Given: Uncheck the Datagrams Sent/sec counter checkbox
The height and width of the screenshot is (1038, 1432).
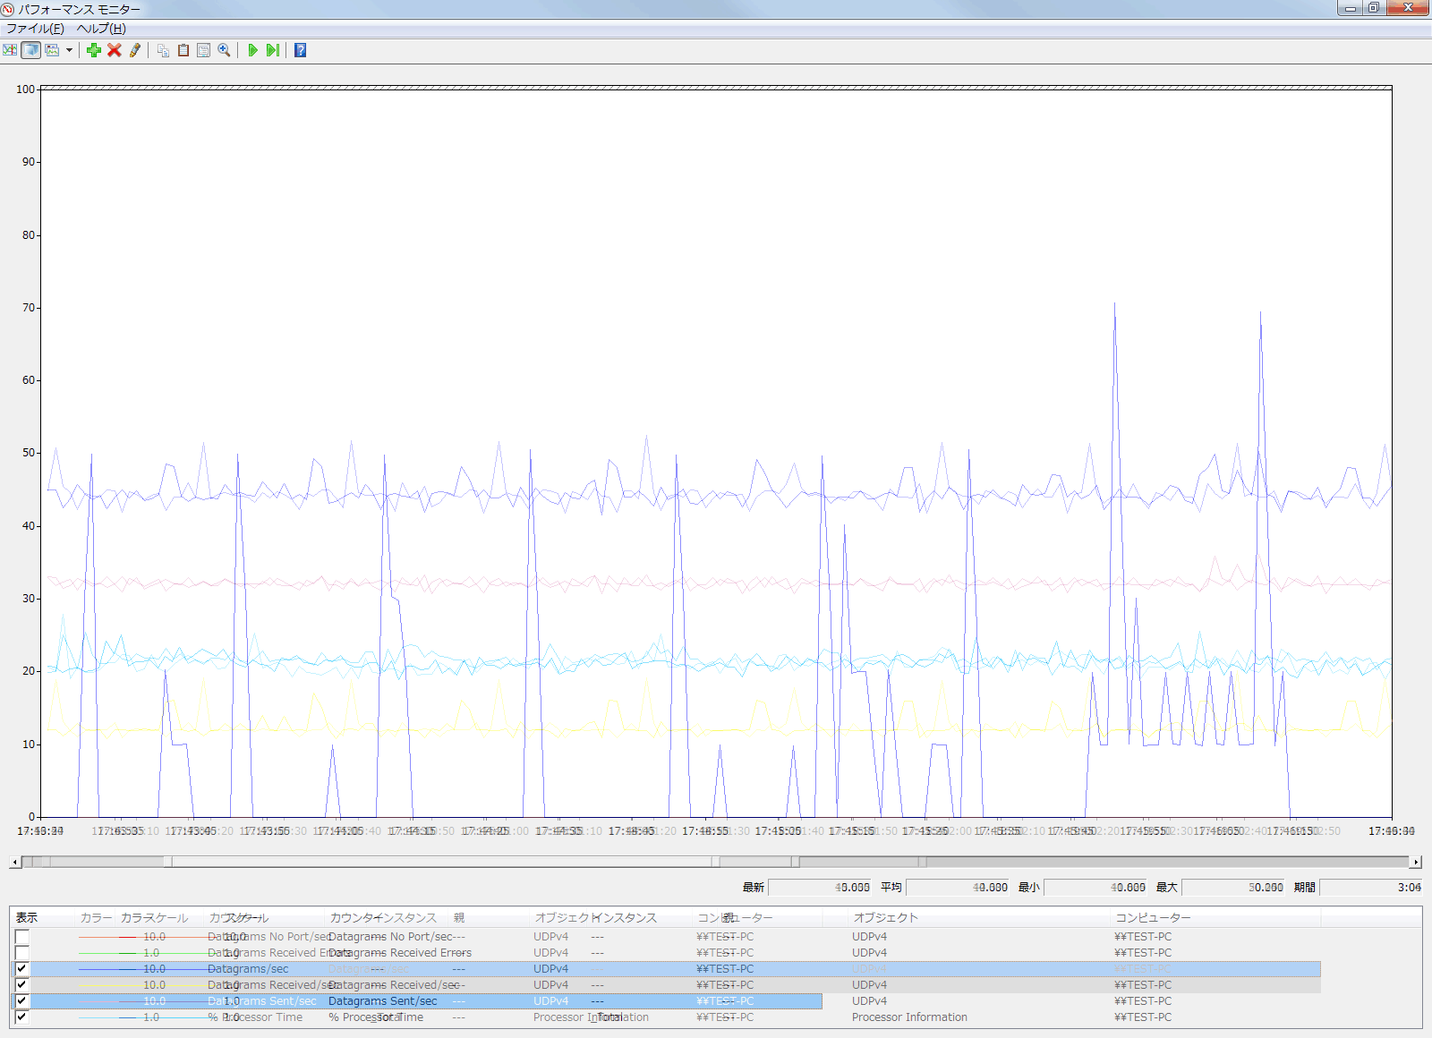Looking at the screenshot, I should tap(22, 1001).
